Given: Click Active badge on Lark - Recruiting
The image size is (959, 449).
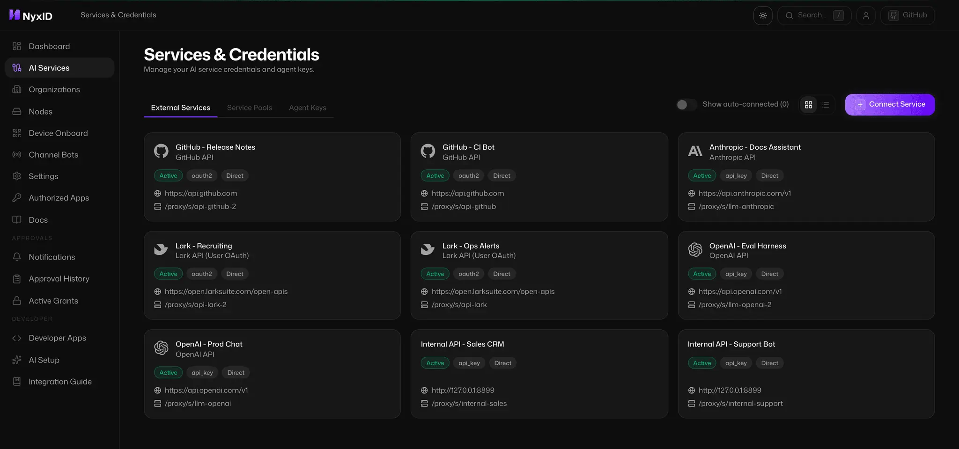Looking at the screenshot, I should (168, 274).
